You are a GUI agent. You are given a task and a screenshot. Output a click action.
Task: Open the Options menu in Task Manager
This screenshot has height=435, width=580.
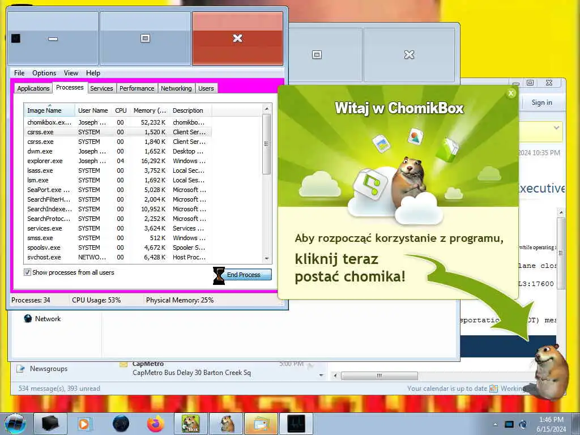[44, 73]
